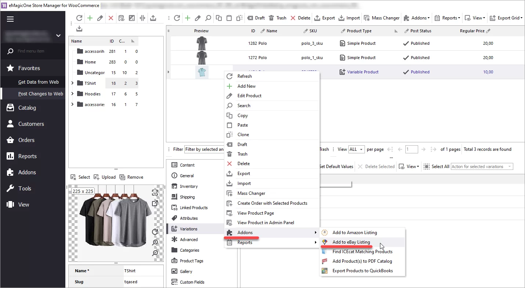Refresh the category tree
Viewport: 525px width, 288px height.
79,18
